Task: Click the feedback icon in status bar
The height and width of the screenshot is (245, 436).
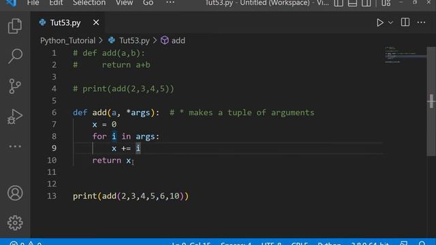Action: click(404, 243)
